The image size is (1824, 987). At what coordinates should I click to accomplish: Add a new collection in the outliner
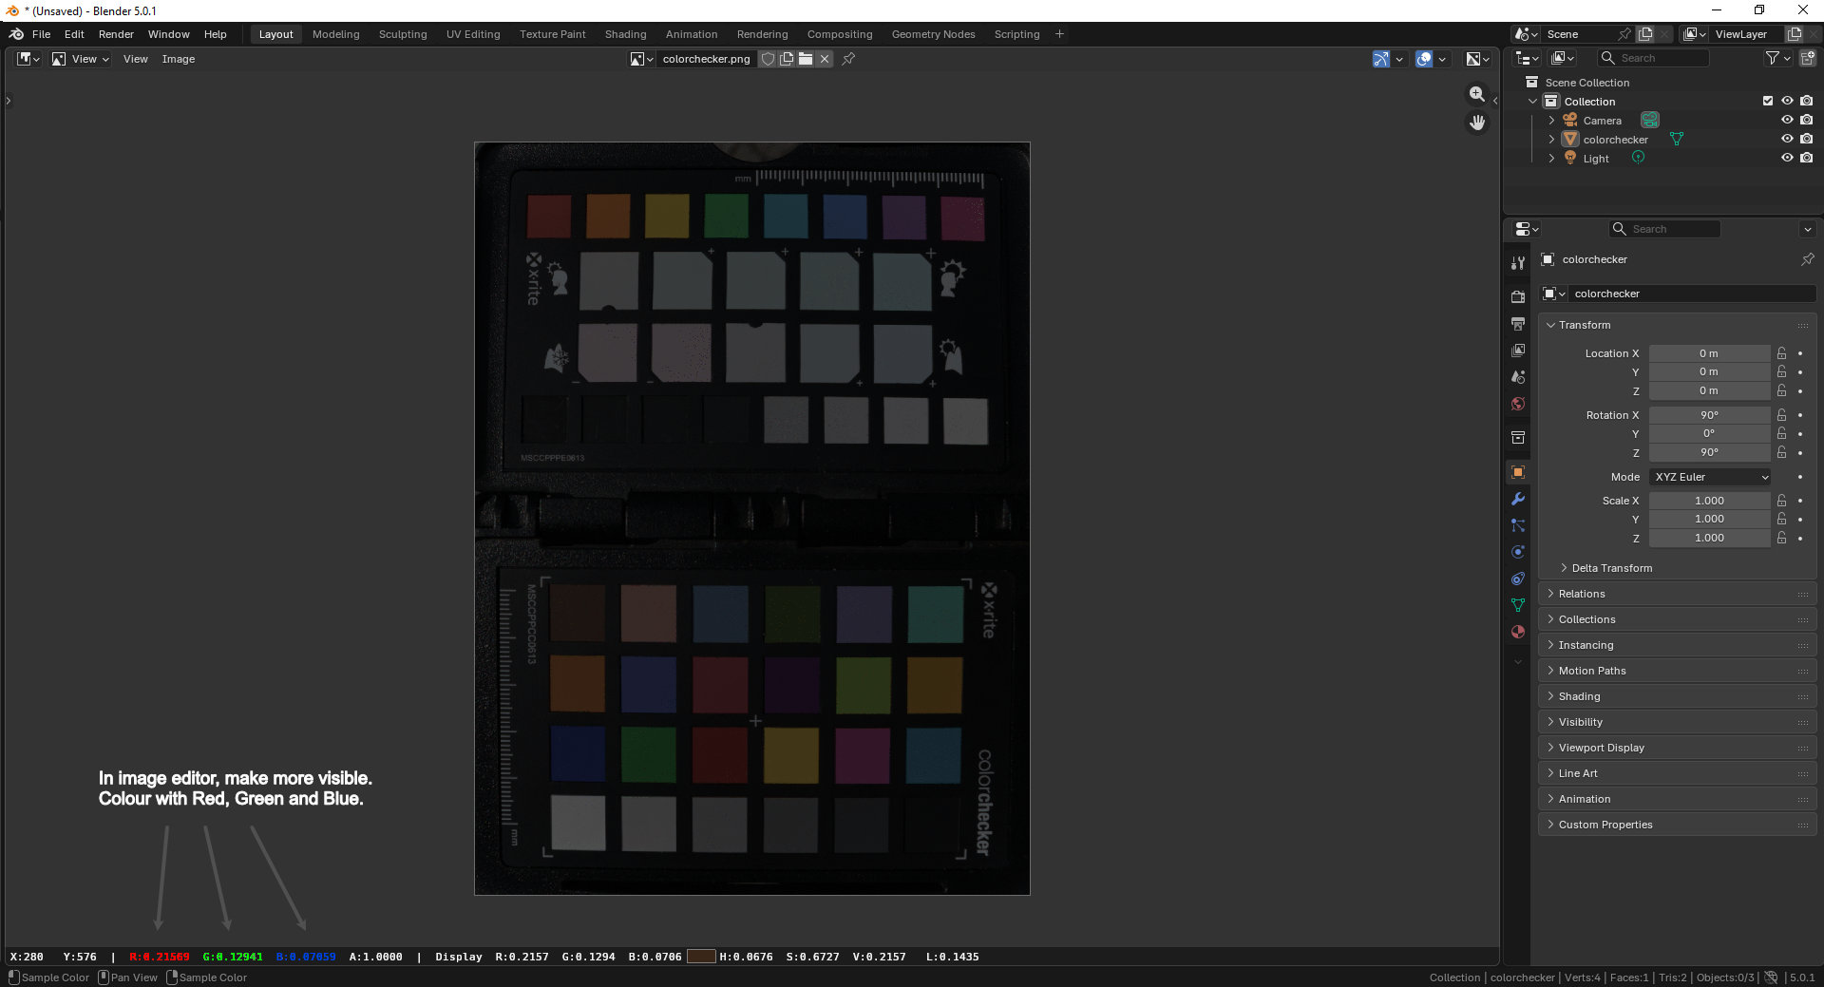1807,58
